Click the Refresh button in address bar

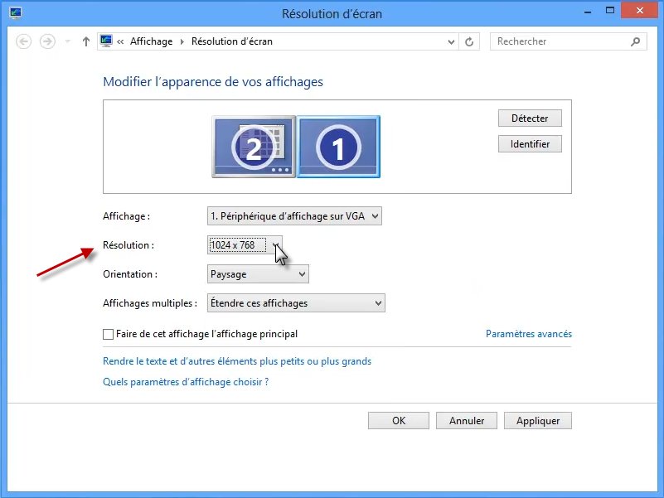point(470,41)
